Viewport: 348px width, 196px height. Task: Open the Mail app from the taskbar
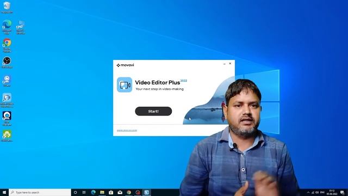click(120, 192)
